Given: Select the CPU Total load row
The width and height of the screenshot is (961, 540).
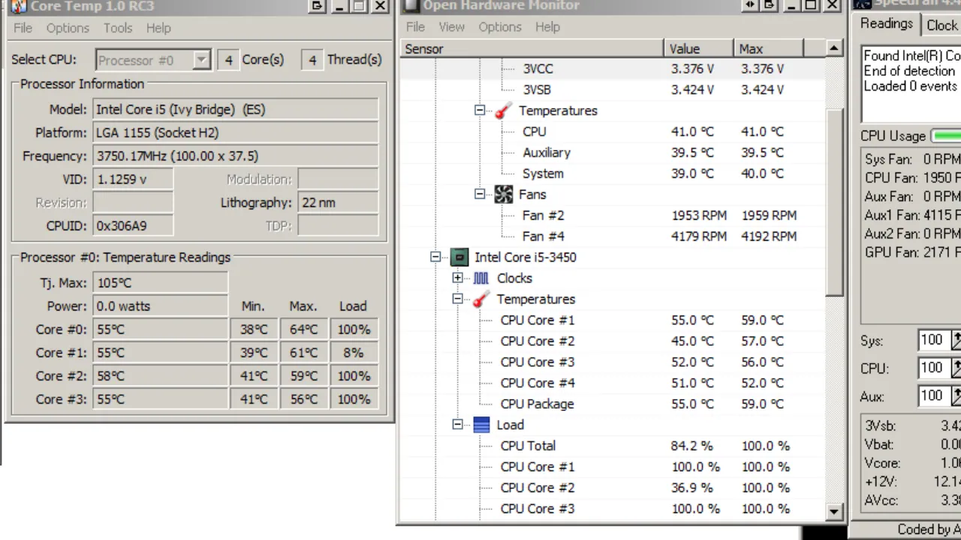Looking at the screenshot, I should tap(611, 446).
